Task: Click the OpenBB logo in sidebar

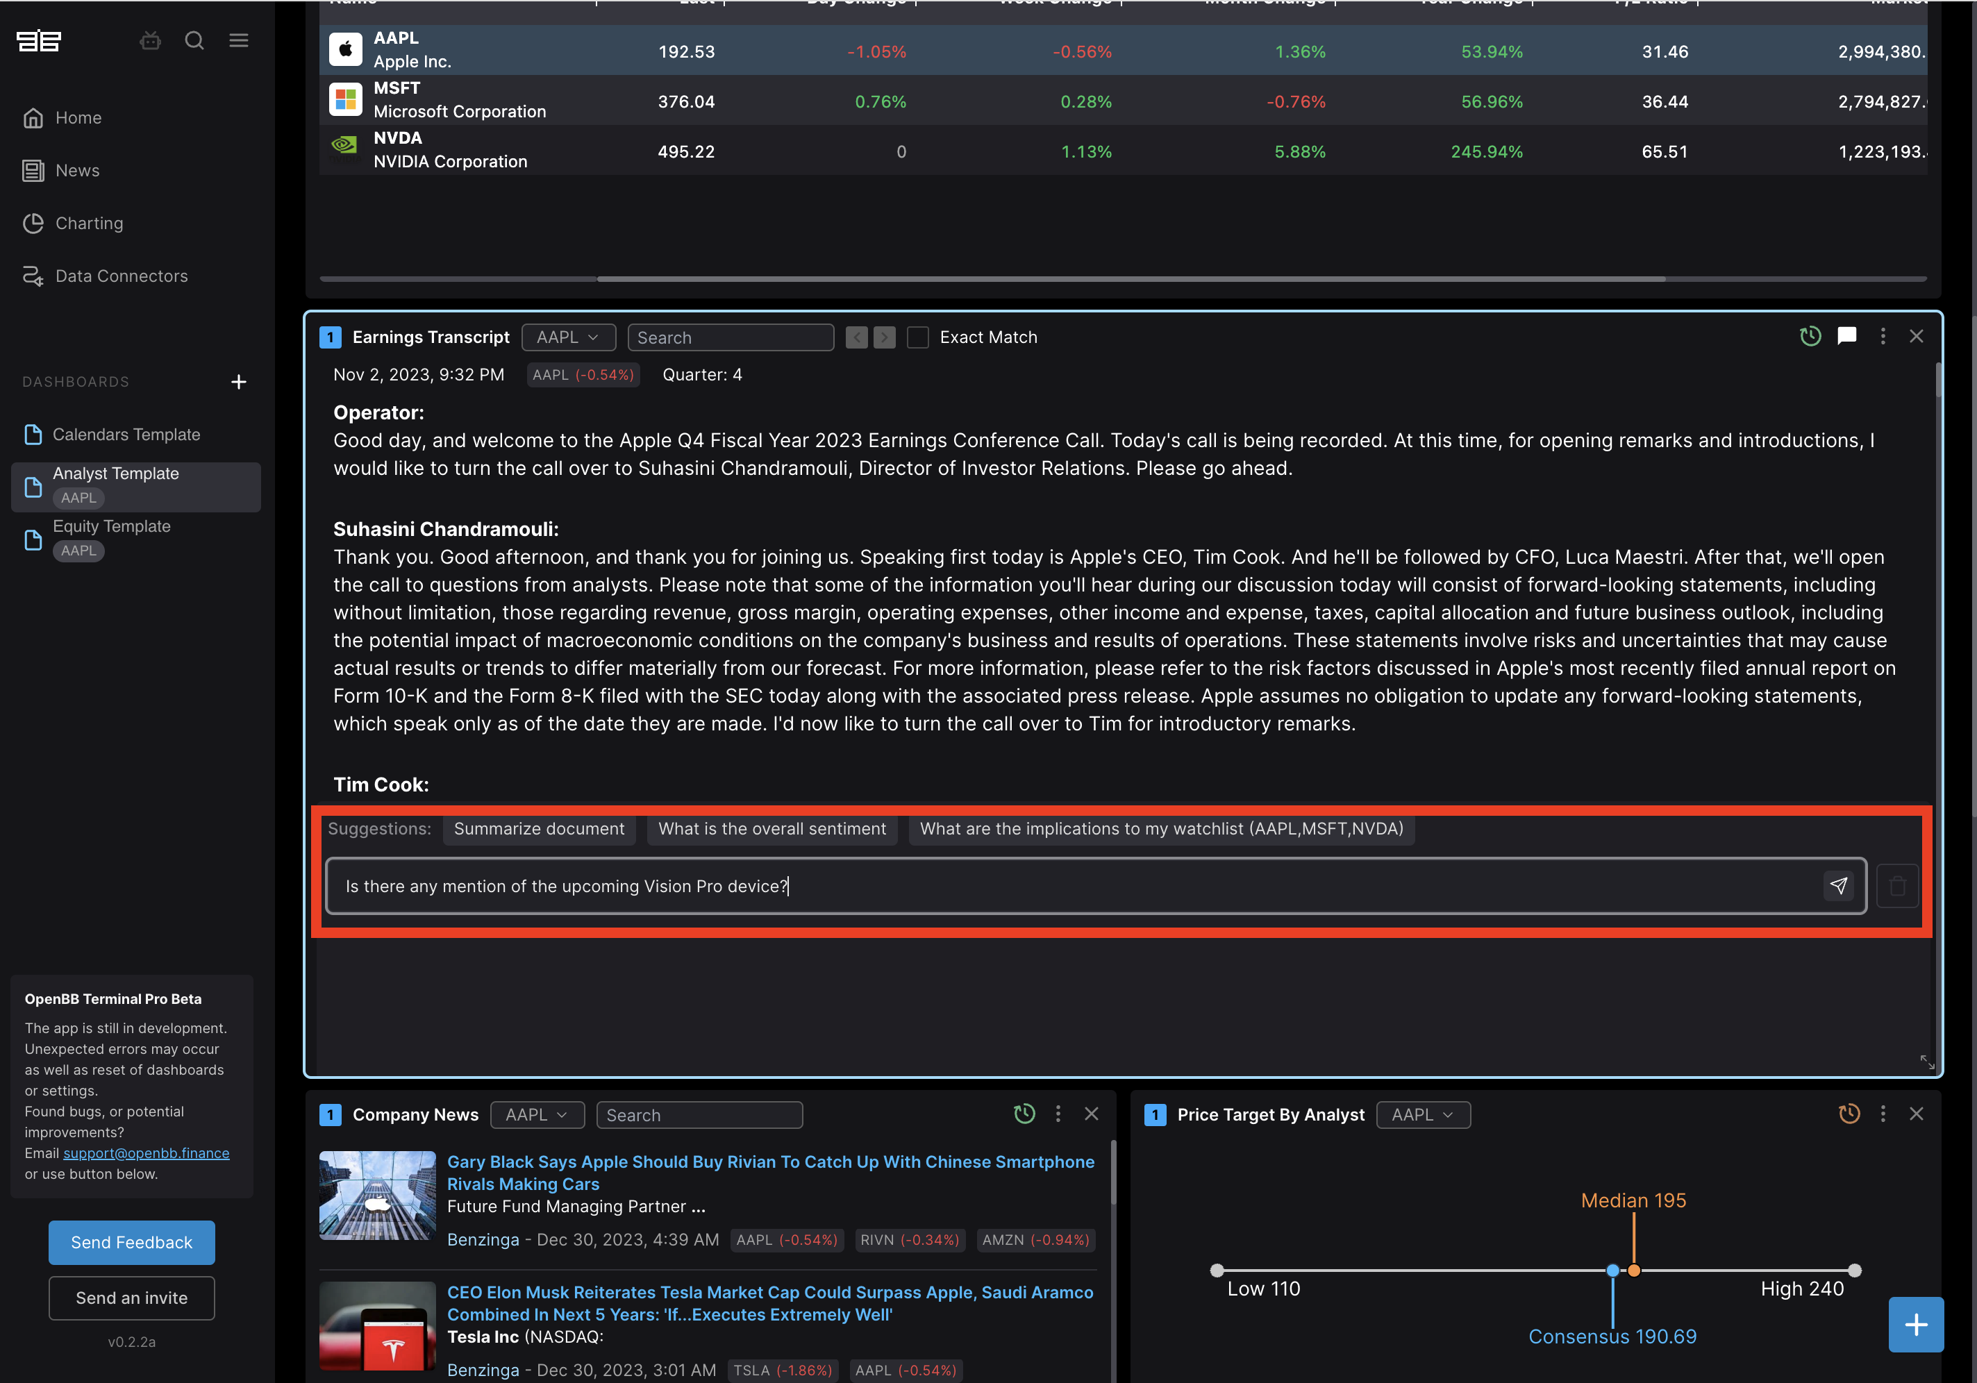Action: pyautogui.click(x=39, y=40)
